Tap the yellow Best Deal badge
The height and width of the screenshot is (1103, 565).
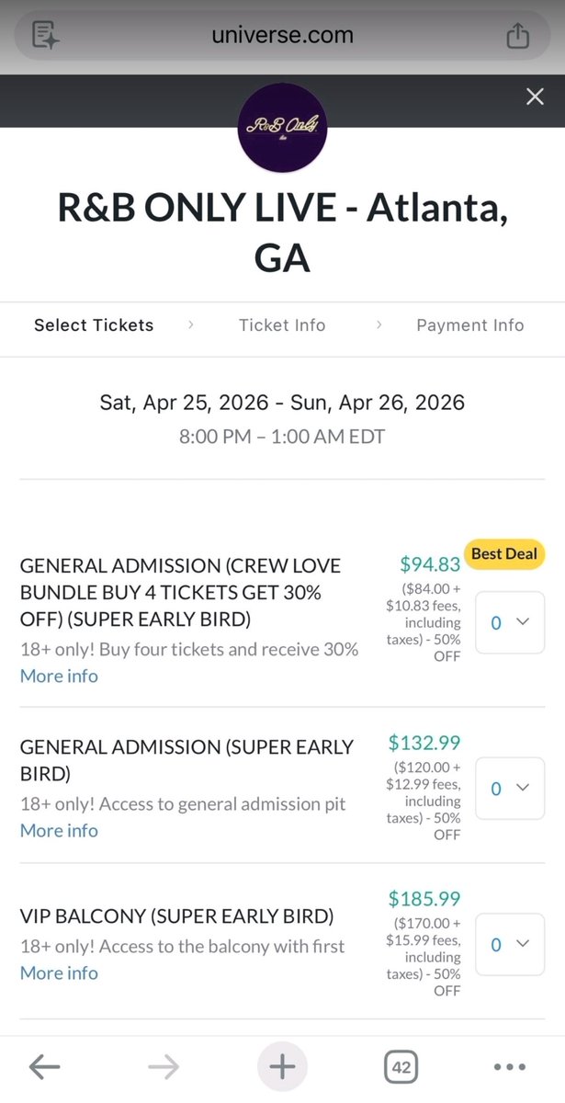coord(504,554)
